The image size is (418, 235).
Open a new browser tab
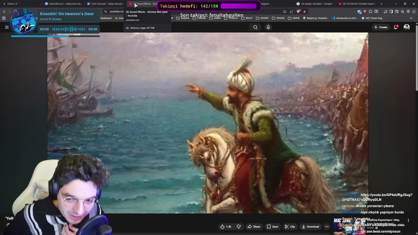(381, 4)
